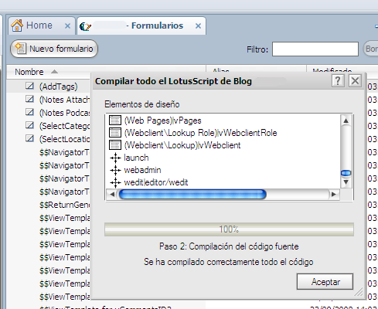The image size is (378, 309).
Task: Click the Formularios tab designer icon
Action: [85, 26]
